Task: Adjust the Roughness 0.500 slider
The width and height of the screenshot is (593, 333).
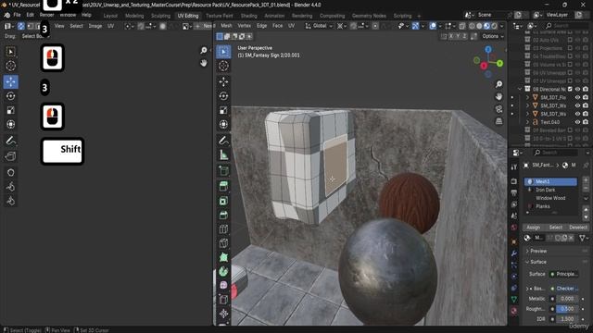Action: pyautogui.click(x=566, y=309)
